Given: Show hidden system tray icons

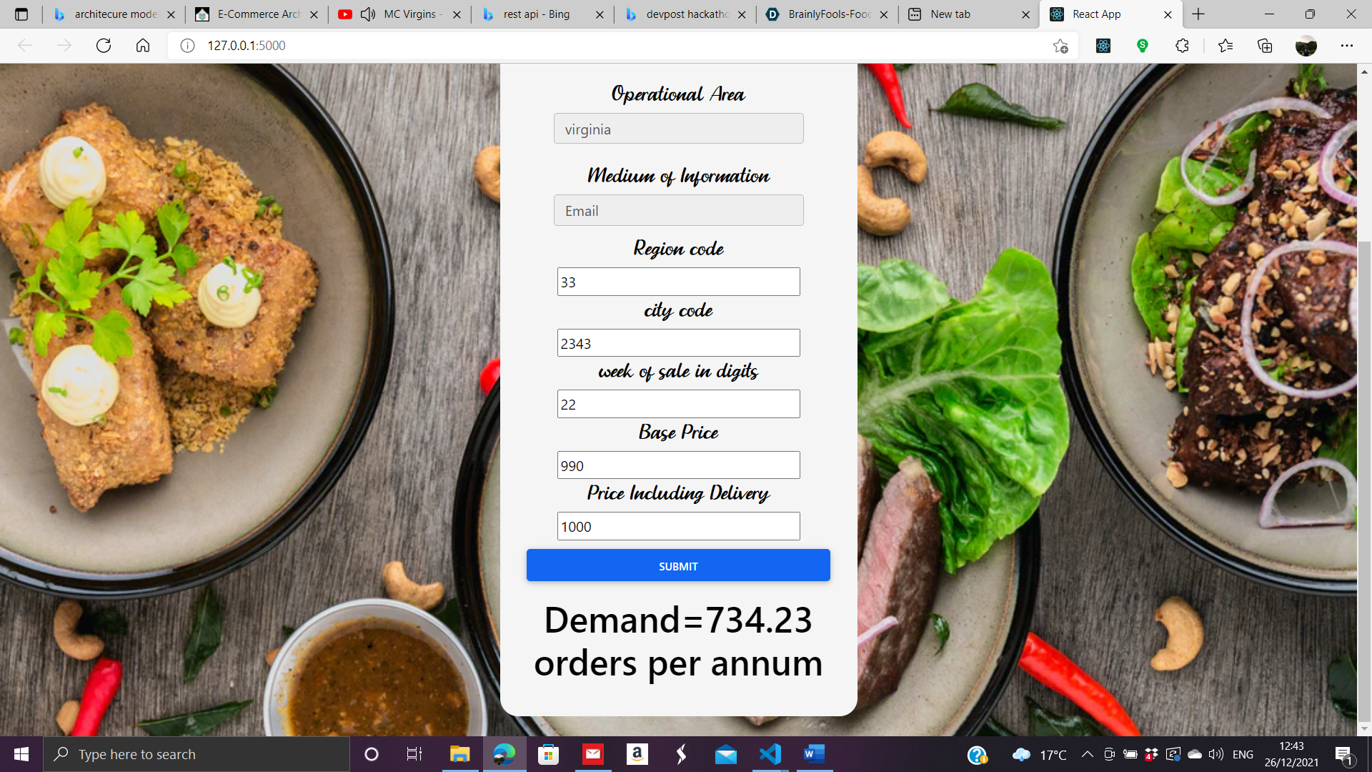Looking at the screenshot, I should (1087, 754).
